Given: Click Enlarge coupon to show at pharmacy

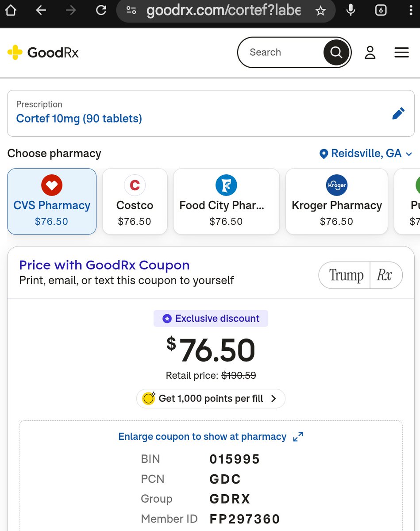Looking at the screenshot, I should pyautogui.click(x=211, y=436).
